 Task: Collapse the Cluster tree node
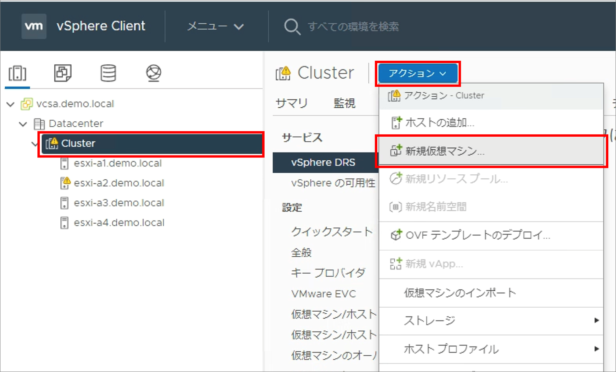click(x=35, y=144)
